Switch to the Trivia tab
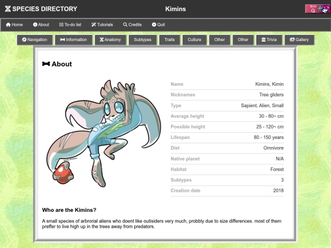This screenshot has height=248, width=331. point(269,40)
